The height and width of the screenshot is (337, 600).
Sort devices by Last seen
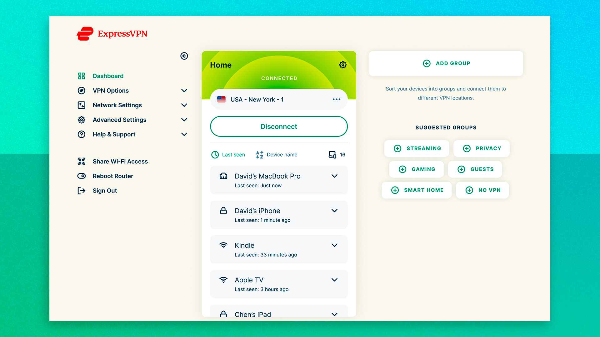coord(228,155)
